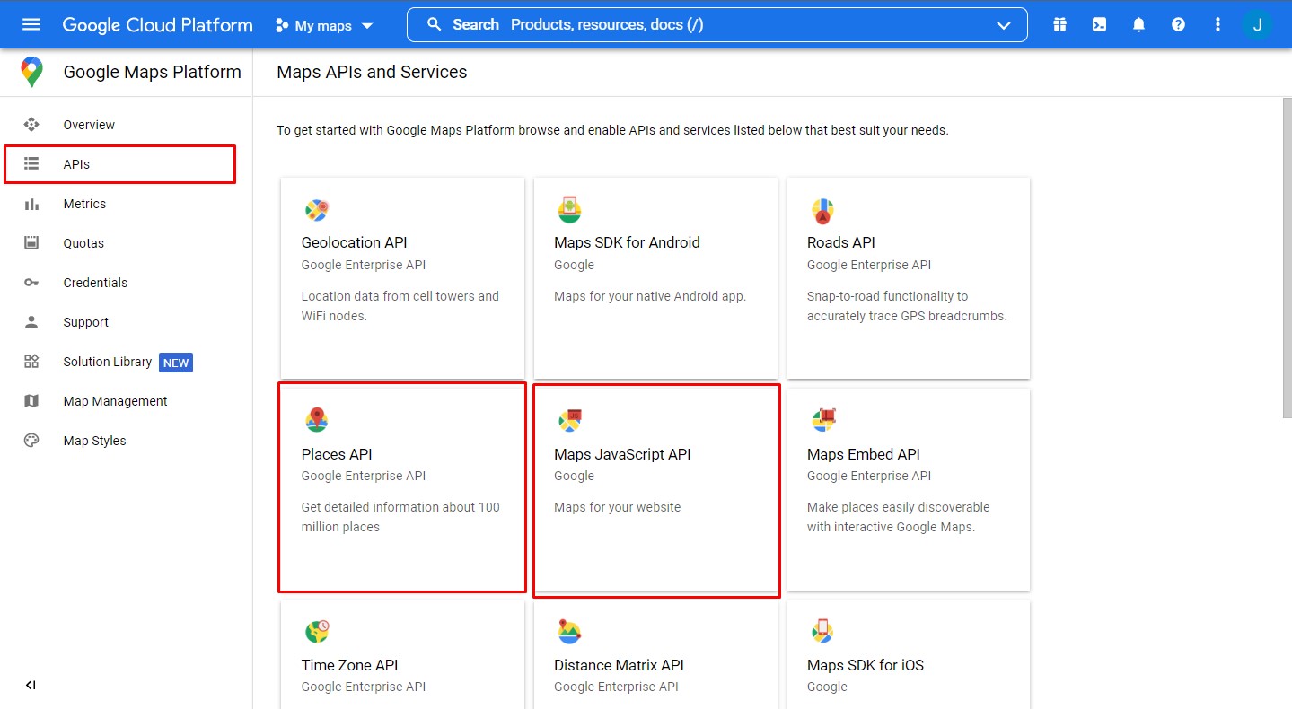Screen dimensions: 1292x709
Task: Open Map Styles in the sidebar
Action: click(x=94, y=441)
